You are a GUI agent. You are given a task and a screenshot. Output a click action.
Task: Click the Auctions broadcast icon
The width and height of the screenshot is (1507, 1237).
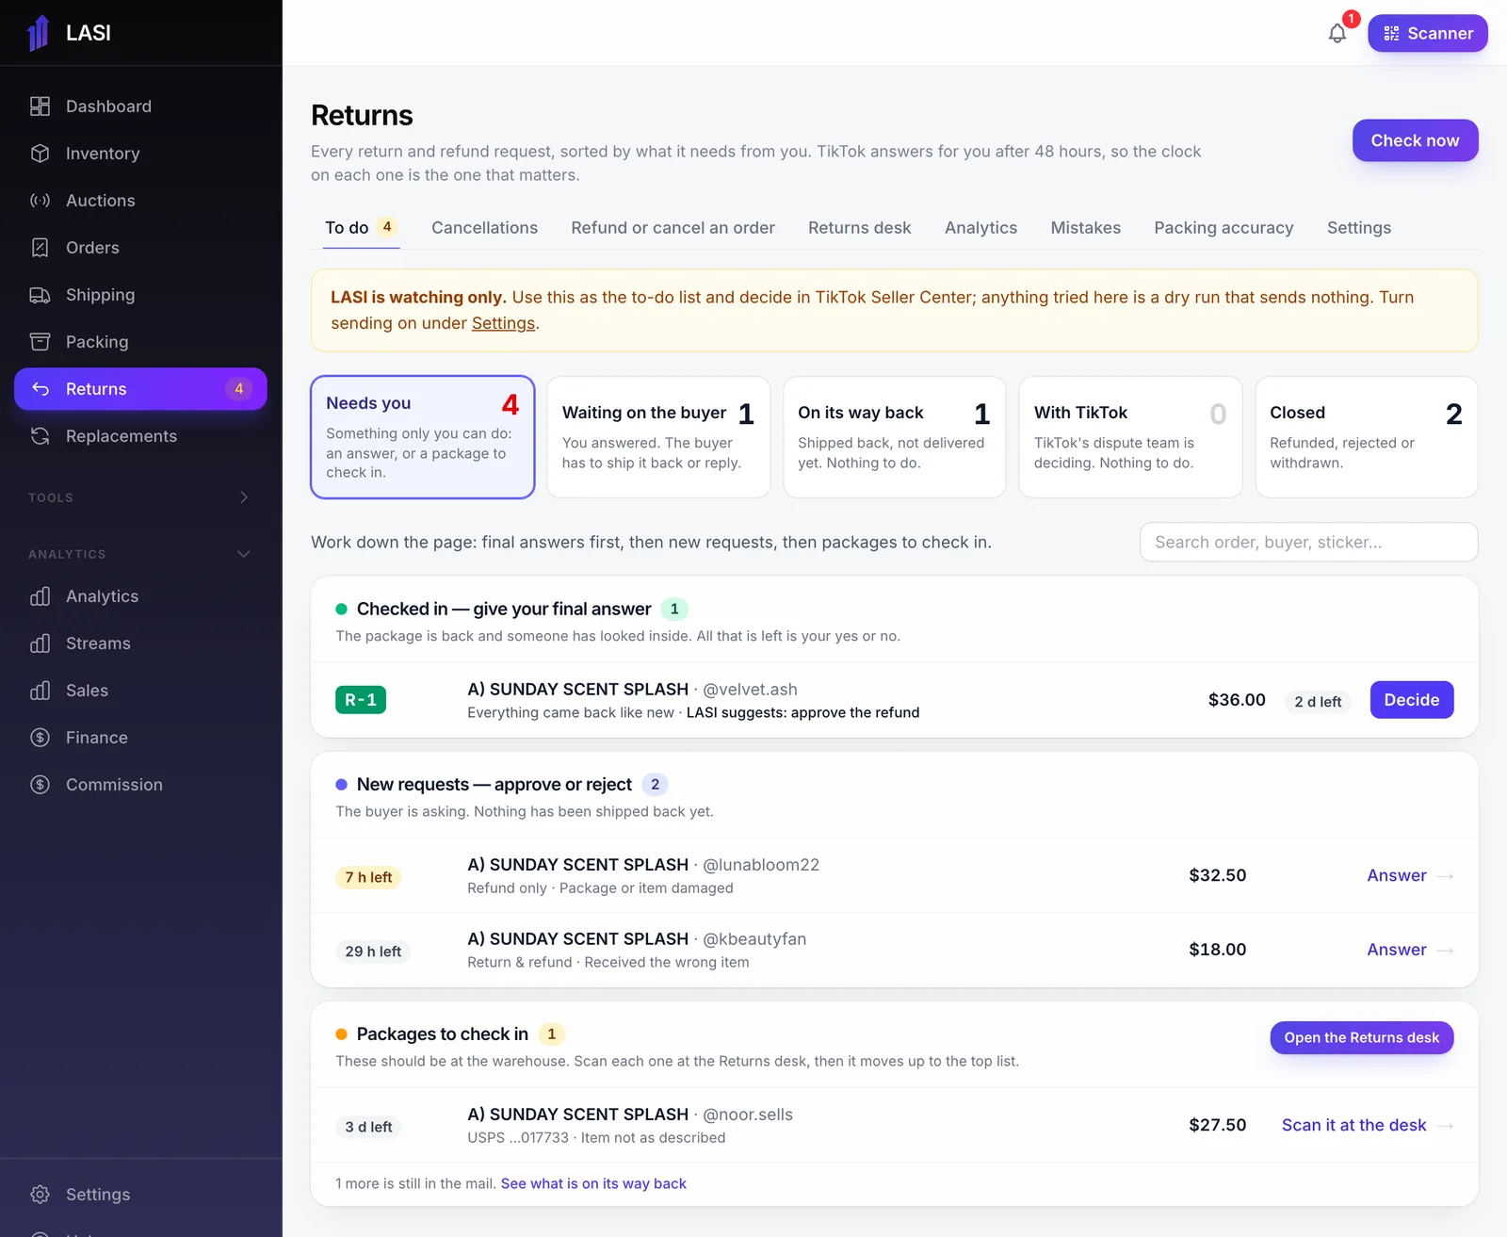pyautogui.click(x=40, y=201)
